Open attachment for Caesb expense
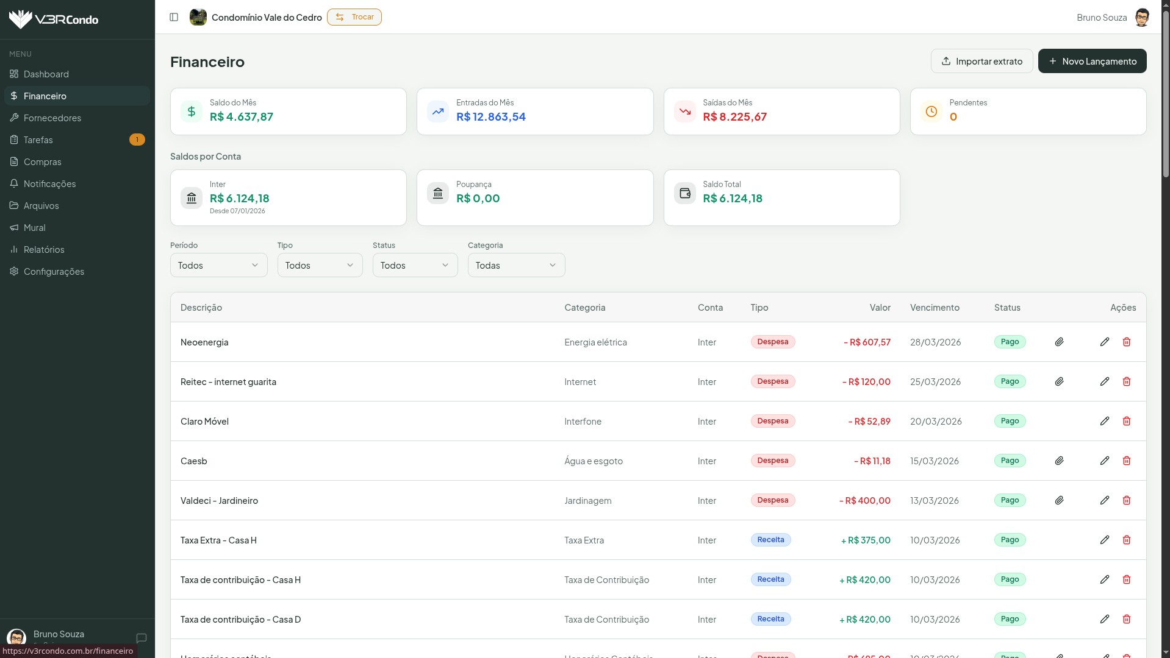1170x658 pixels. (x=1059, y=461)
